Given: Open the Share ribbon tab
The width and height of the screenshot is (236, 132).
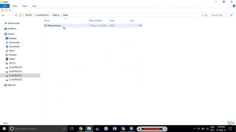Looking at the screenshot, I should point(25,6).
